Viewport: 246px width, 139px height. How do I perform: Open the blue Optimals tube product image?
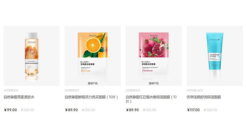[215, 56]
